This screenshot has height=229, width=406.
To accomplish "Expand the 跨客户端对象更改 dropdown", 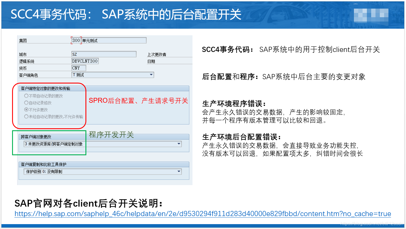I will click(102, 144).
